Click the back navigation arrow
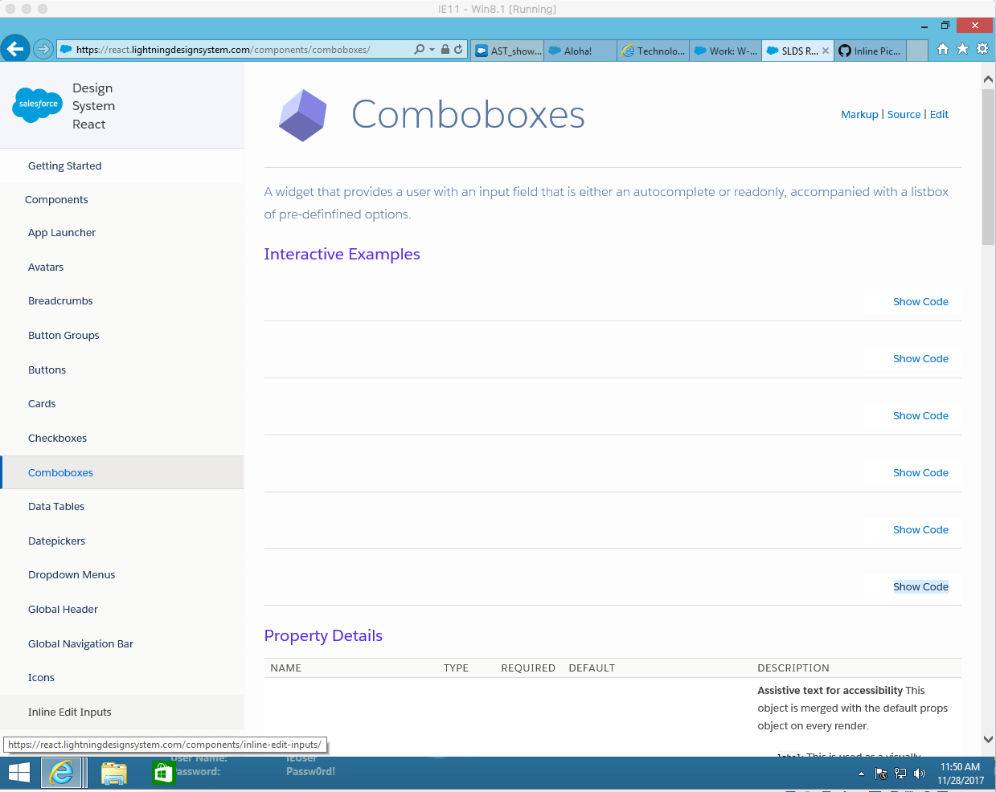 click(x=15, y=49)
